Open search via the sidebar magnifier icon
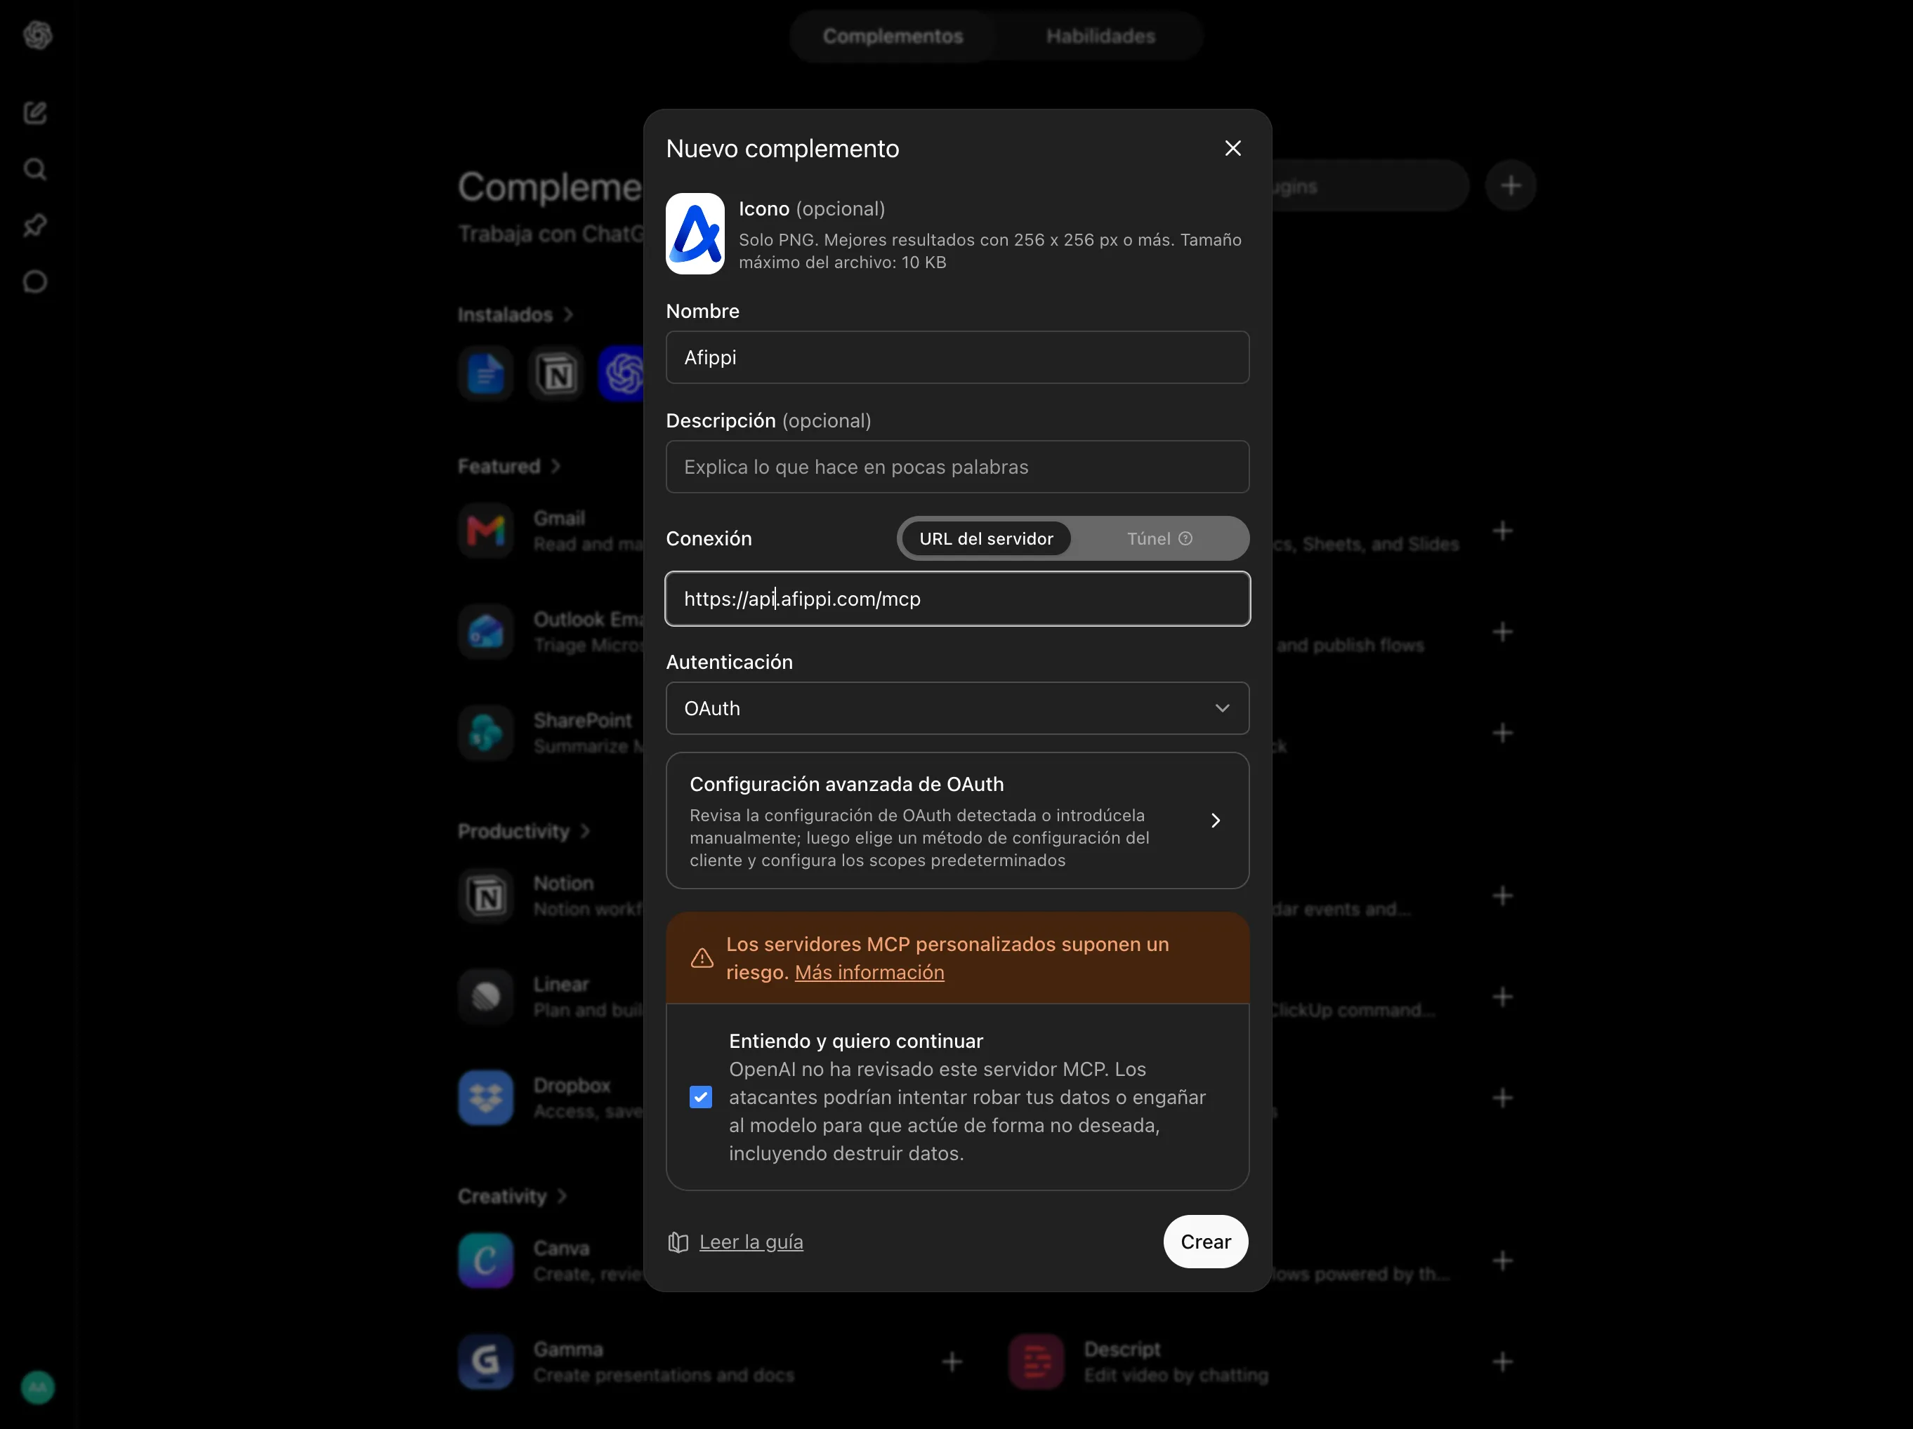This screenshot has width=1913, height=1429. point(35,168)
